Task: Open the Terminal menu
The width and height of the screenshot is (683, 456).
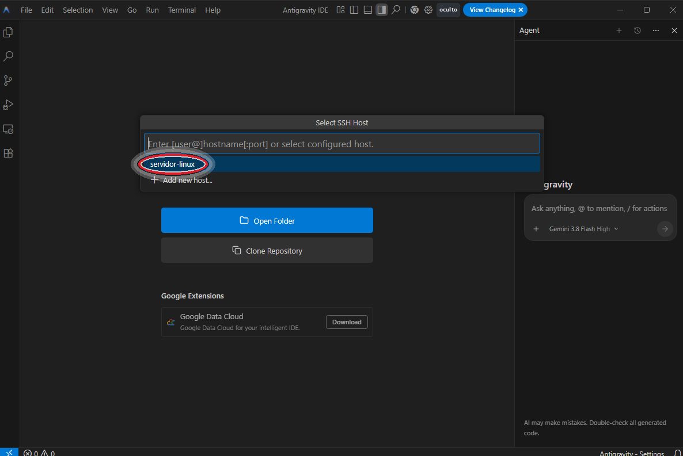Action: 181,10
